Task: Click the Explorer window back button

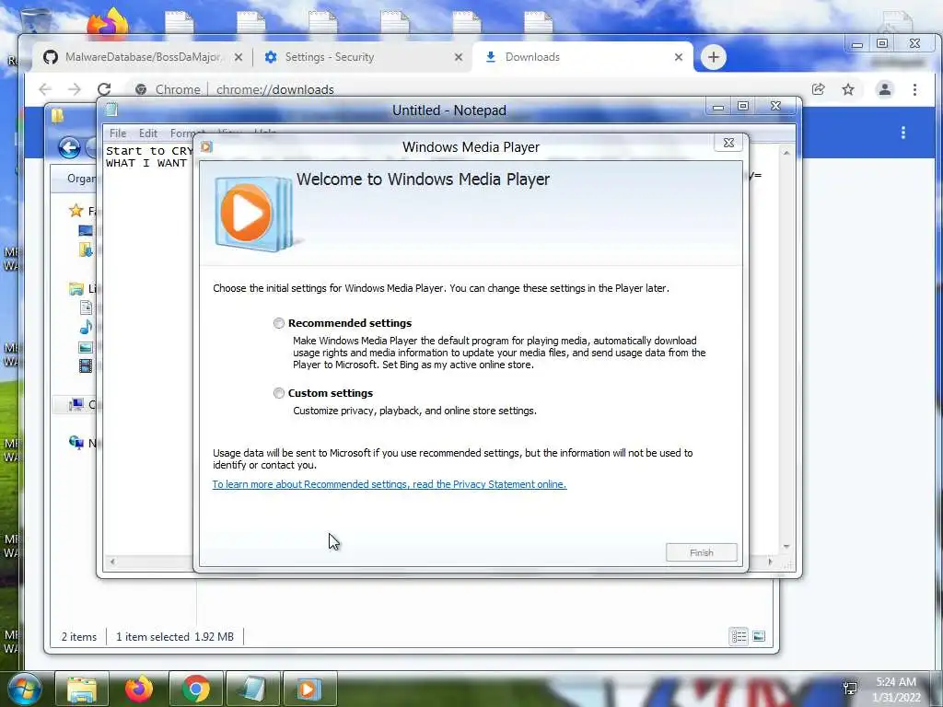Action: point(69,147)
